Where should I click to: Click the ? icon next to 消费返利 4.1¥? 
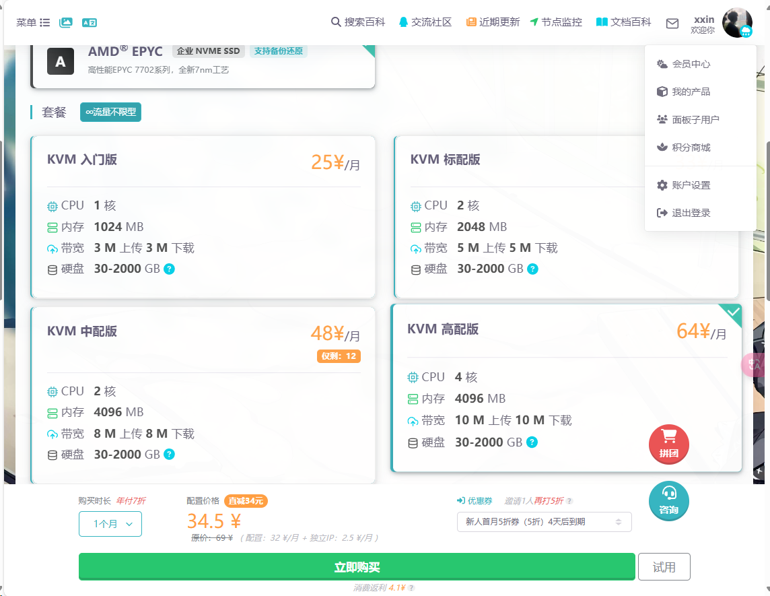coord(412,588)
